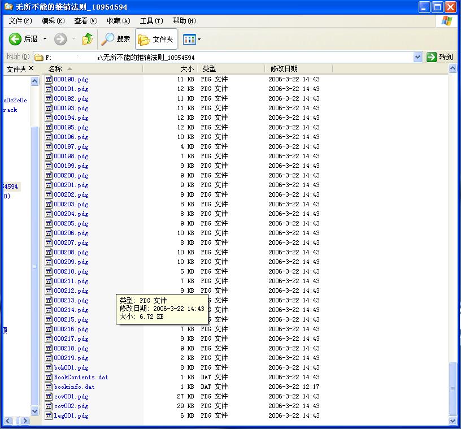Click folder tree item 'rack'
Viewport: 461px width, 429px height.
pyautogui.click(x=10, y=110)
